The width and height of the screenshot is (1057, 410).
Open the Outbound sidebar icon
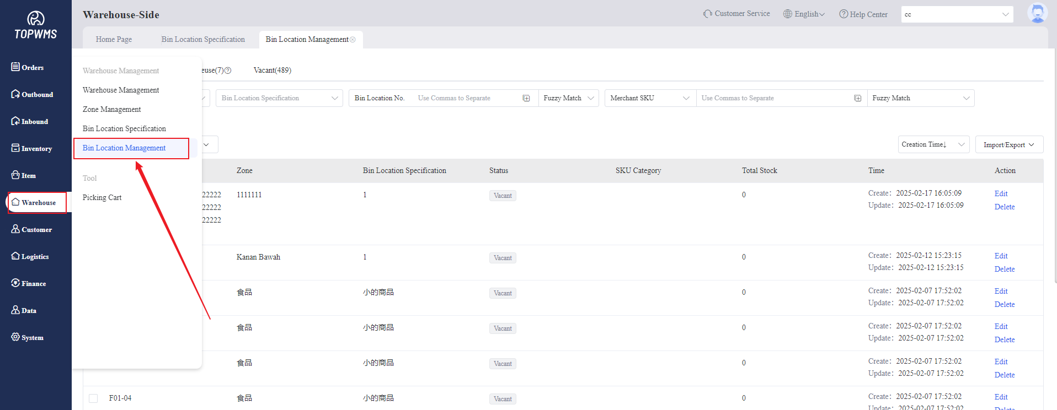coord(15,94)
